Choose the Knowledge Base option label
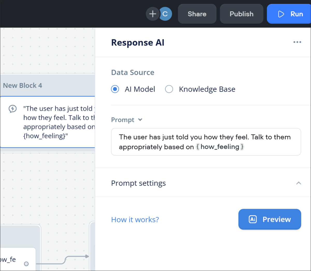The image size is (311, 271). (x=207, y=89)
